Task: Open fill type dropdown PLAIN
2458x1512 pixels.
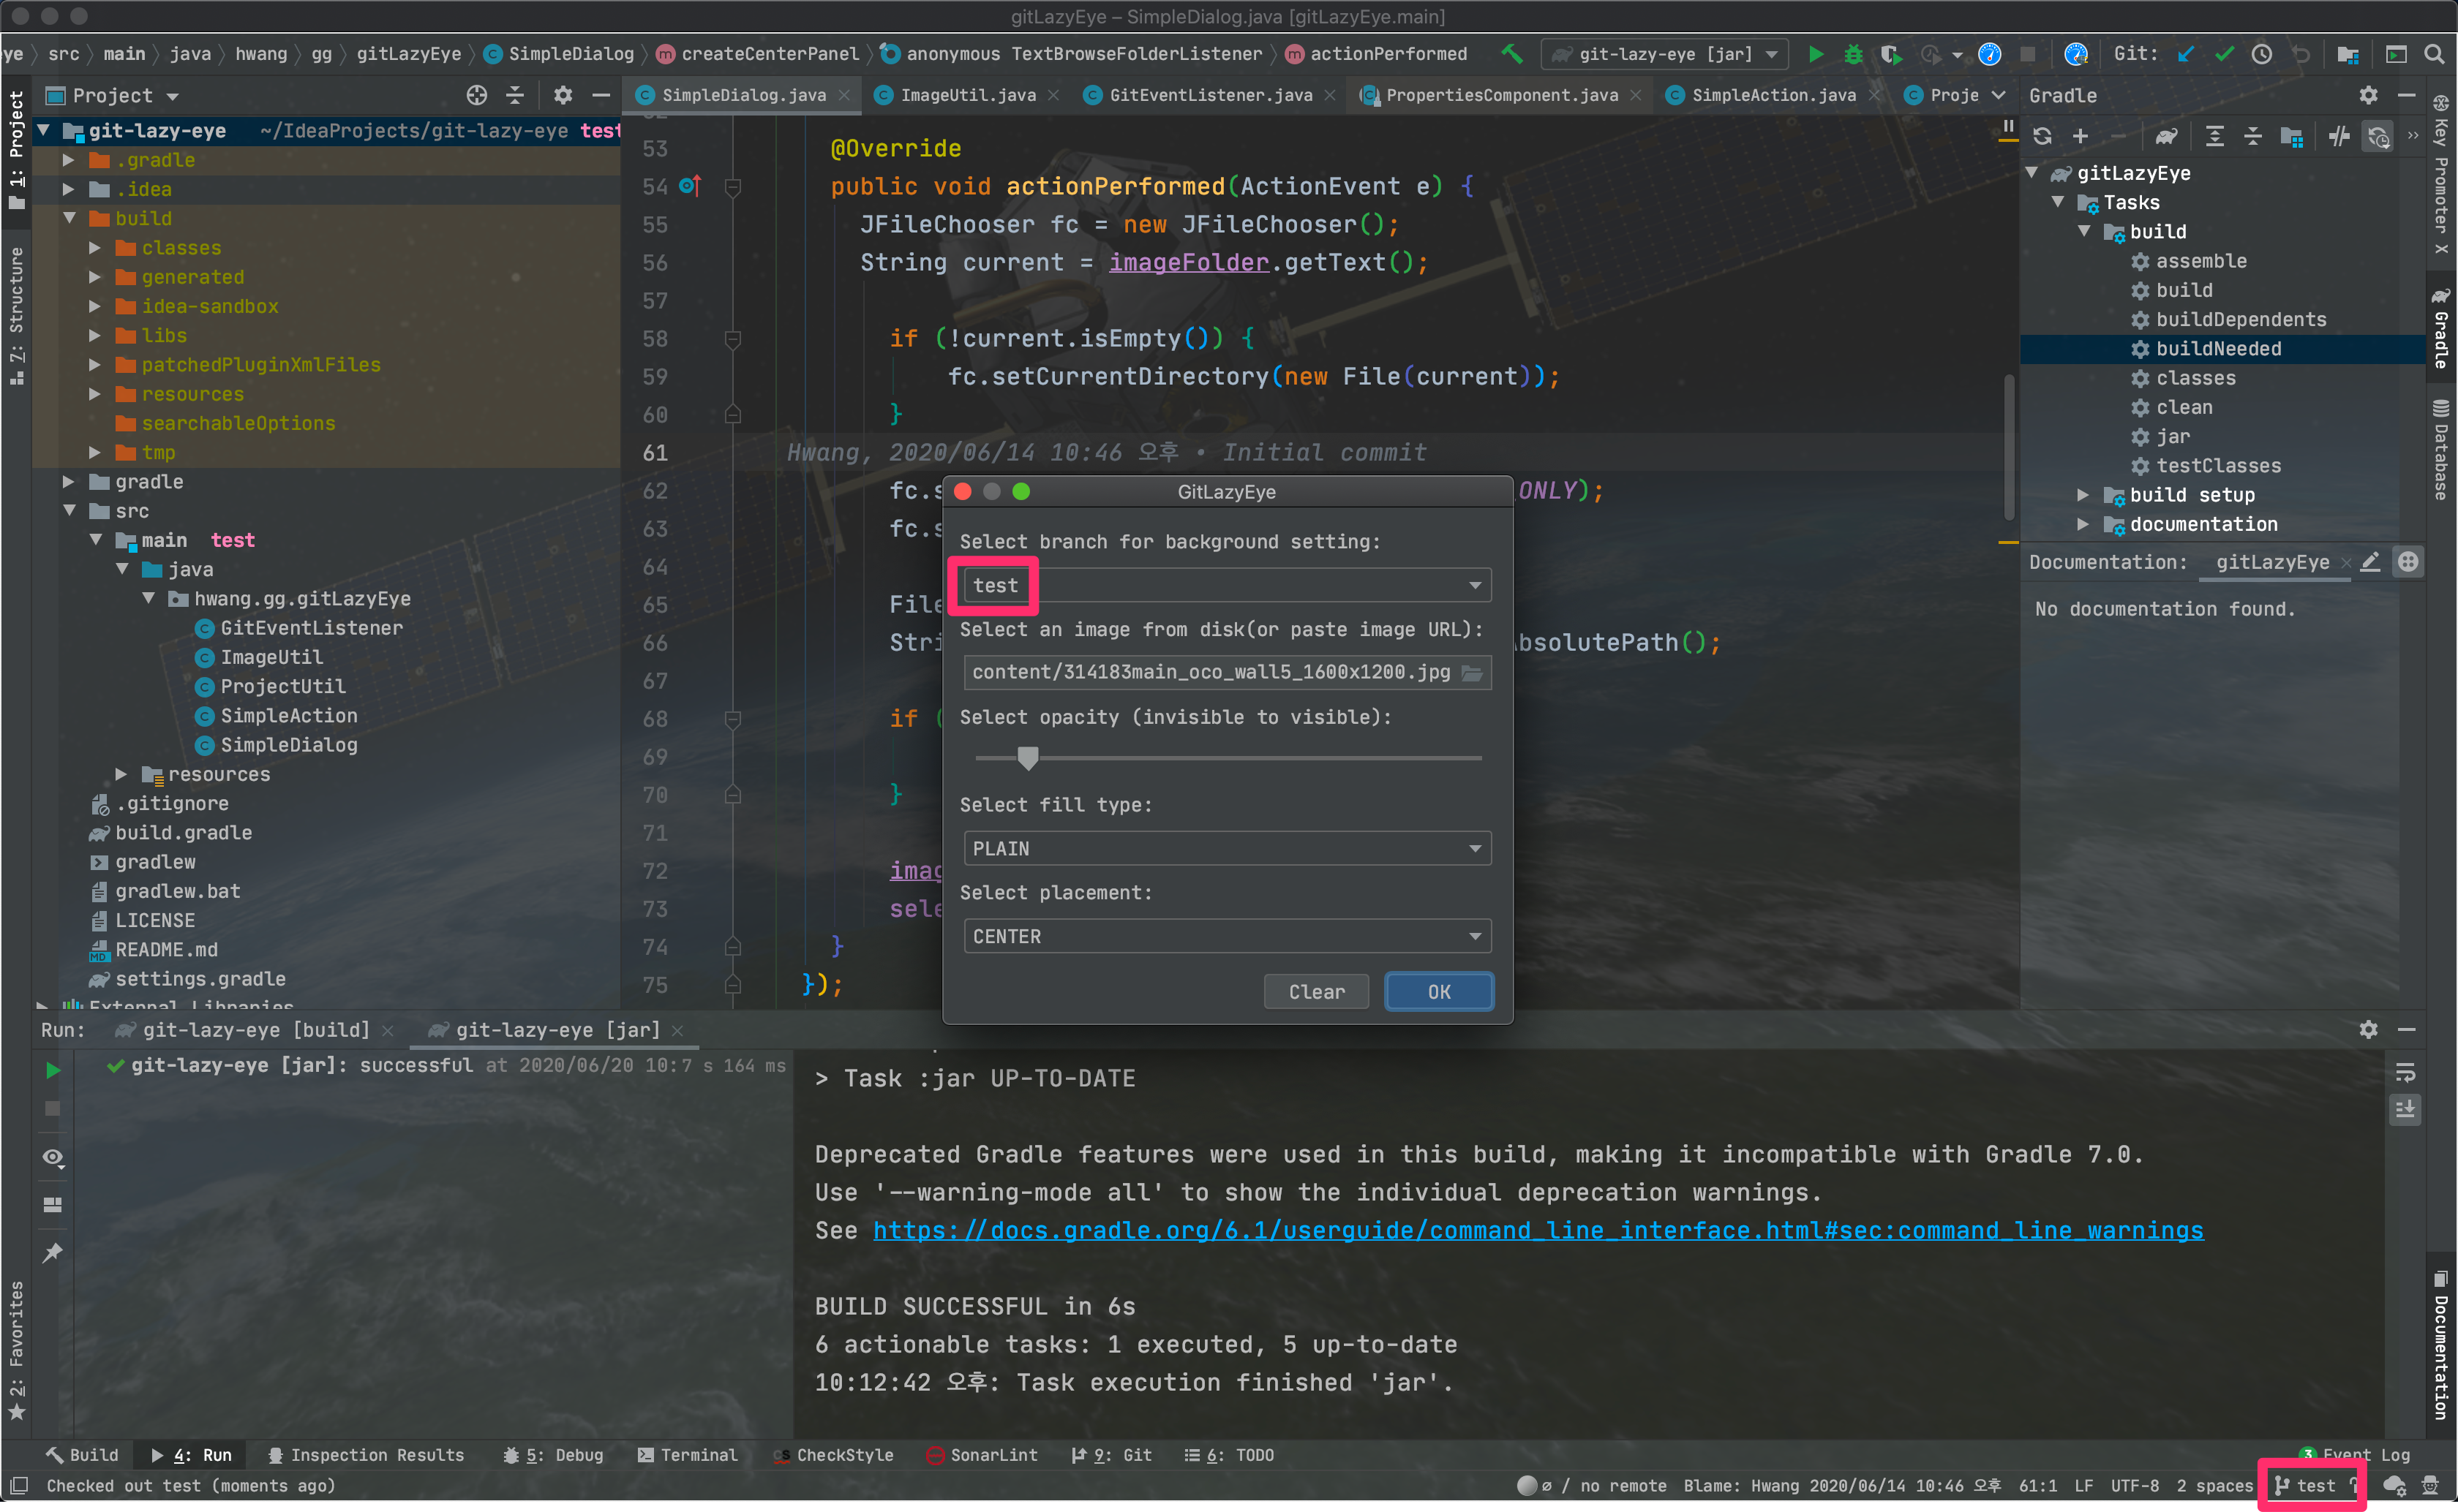Action: point(1227,848)
